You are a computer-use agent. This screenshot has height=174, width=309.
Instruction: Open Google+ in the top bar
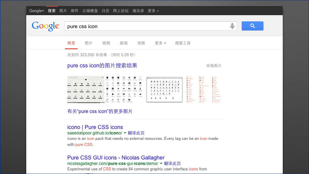(37, 11)
